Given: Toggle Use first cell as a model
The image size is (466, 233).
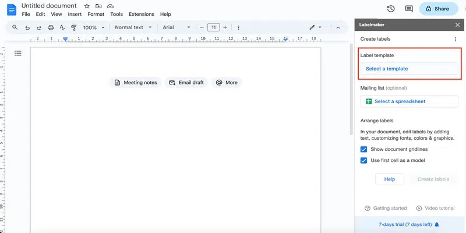Looking at the screenshot, I should tap(363, 161).
